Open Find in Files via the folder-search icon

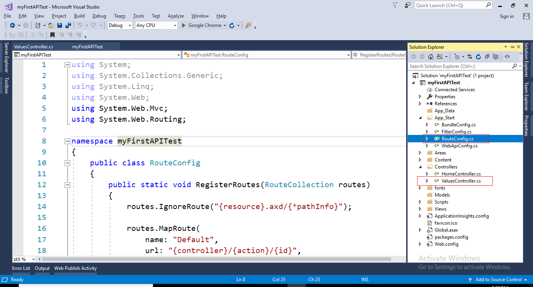pyautogui.click(x=248, y=25)
